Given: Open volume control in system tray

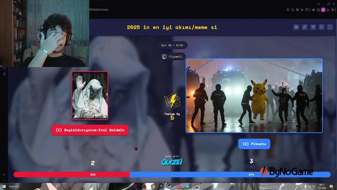Looking at the screenshot, I should pyautogui.click(x=310, y=187).
